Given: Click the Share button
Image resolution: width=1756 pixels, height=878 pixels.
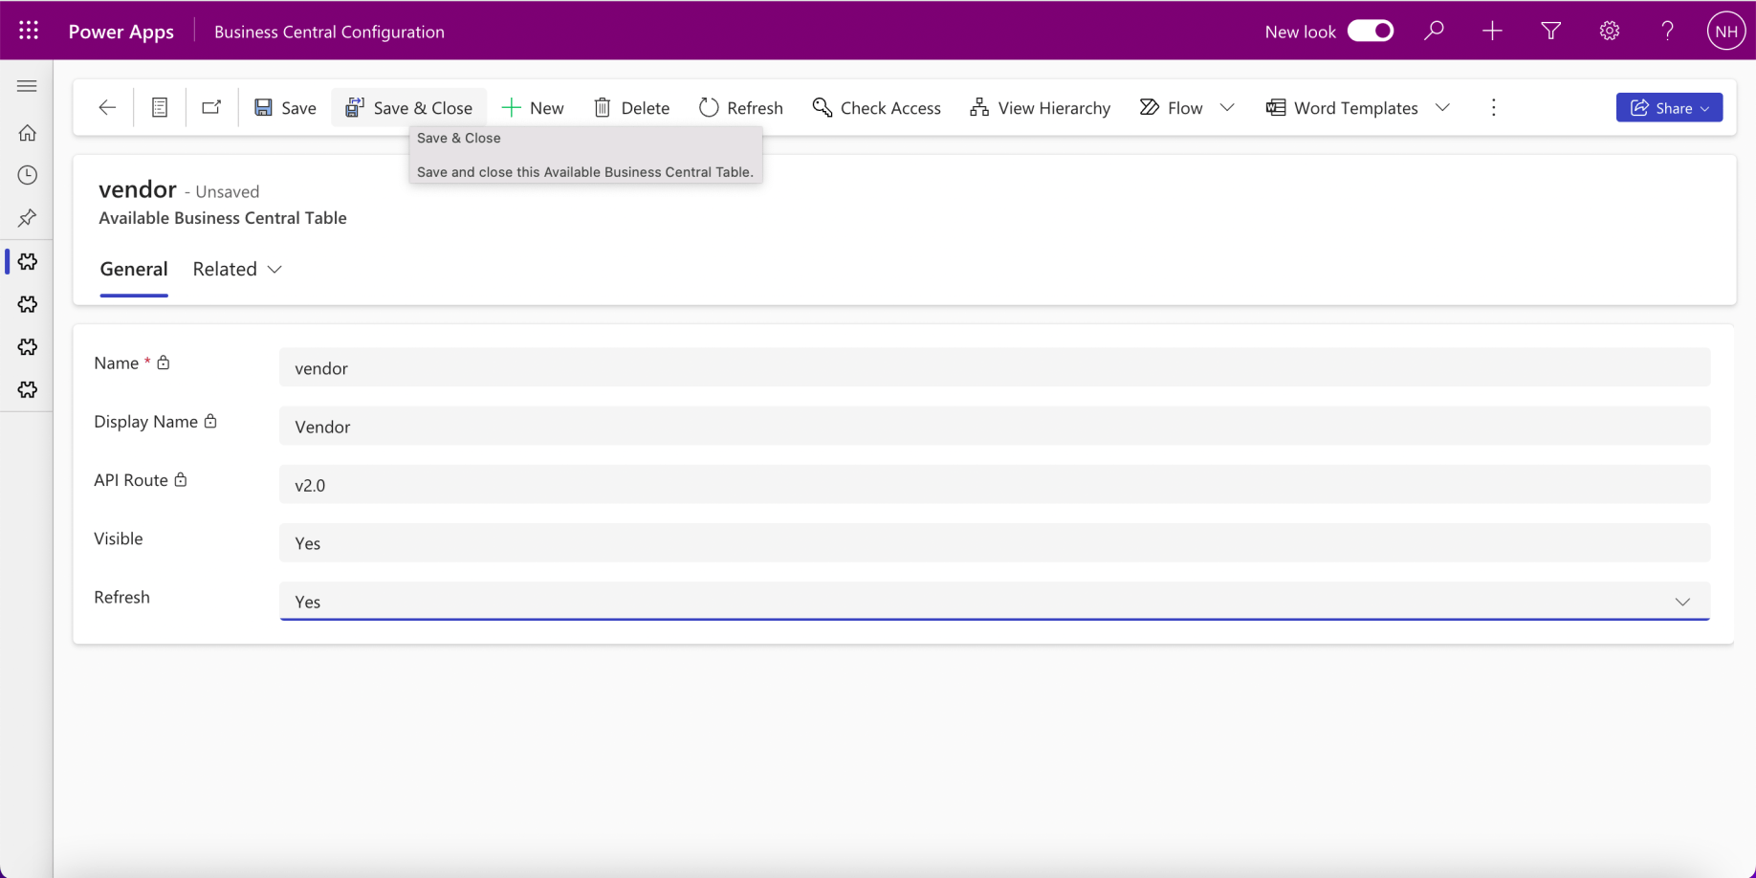Looking at the screenshot, I should [1668, 107].
